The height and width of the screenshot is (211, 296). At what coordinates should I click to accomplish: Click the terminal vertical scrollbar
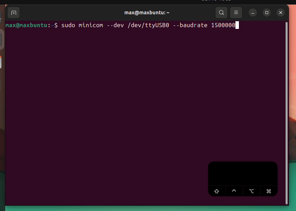287,113
